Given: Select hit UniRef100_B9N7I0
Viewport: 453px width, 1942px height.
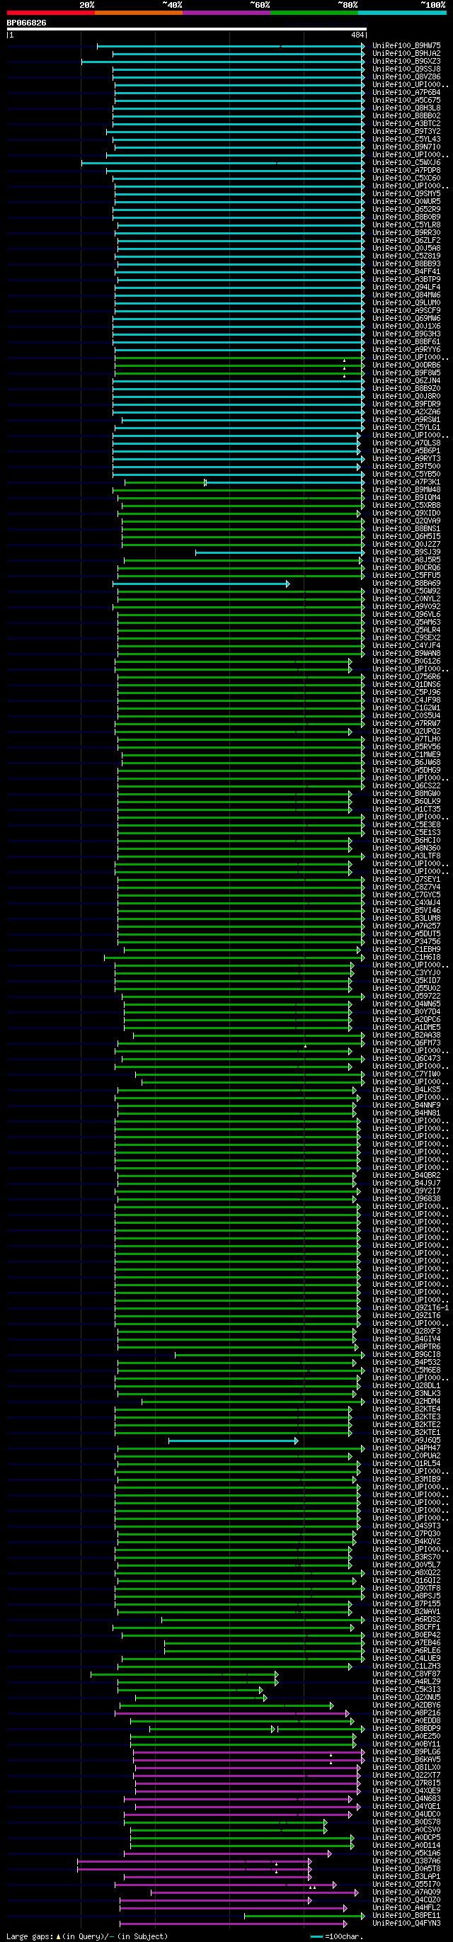Looking at the screenshot, I should pos(406,147).
